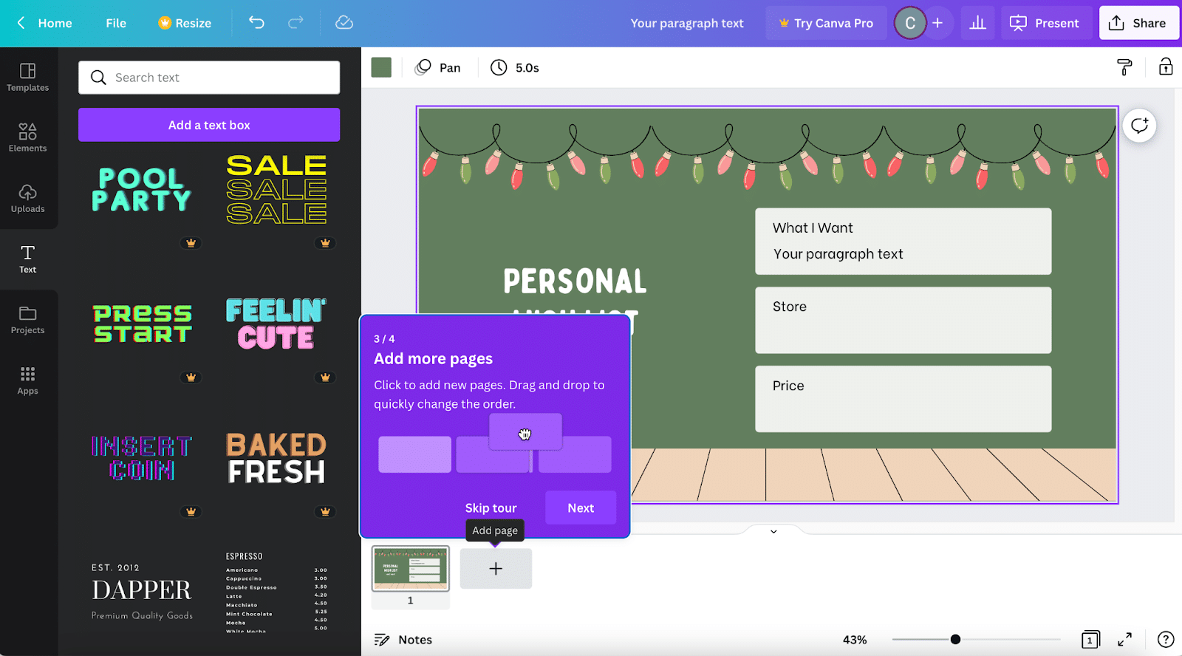The height and width of the screenshot is (656, 1182).
Task: Open the Elements sidebar tab
Action: click(x=28, y=138)
